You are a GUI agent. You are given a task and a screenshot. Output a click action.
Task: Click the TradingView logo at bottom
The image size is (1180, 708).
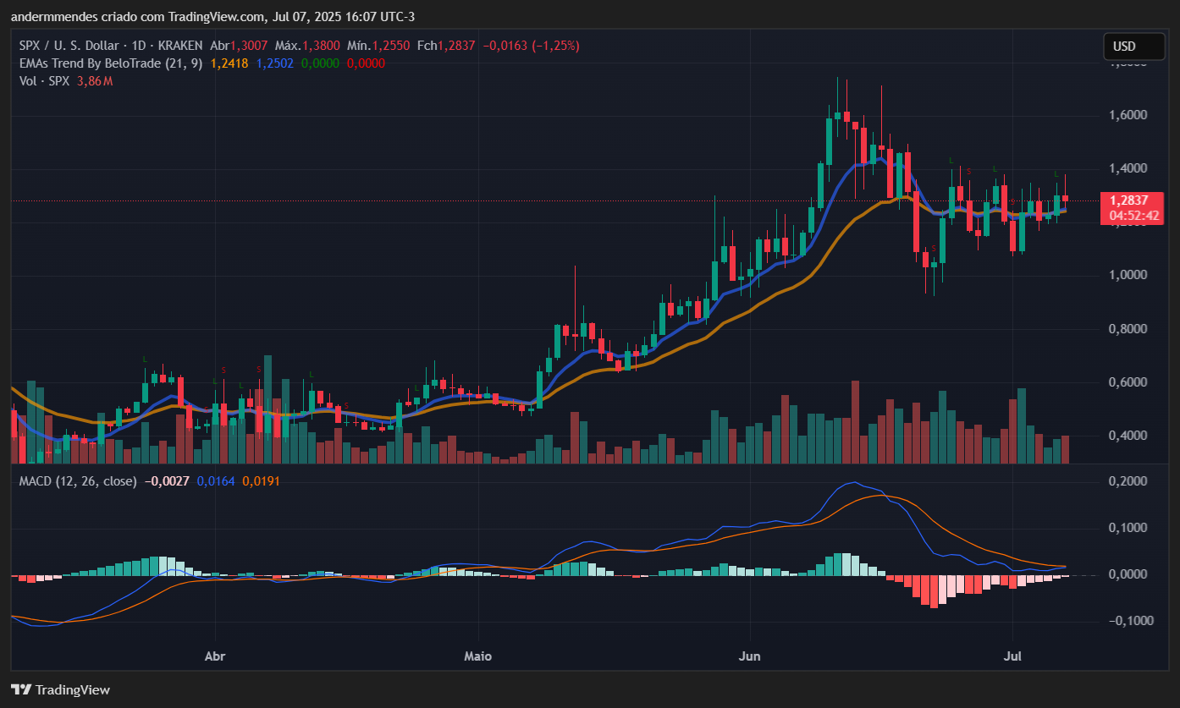click(x=60, y=690)
